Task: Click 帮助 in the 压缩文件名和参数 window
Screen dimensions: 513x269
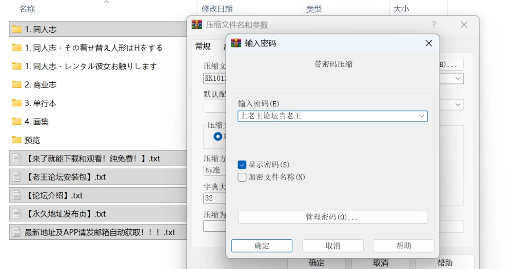Action: (x=445, y=263)
